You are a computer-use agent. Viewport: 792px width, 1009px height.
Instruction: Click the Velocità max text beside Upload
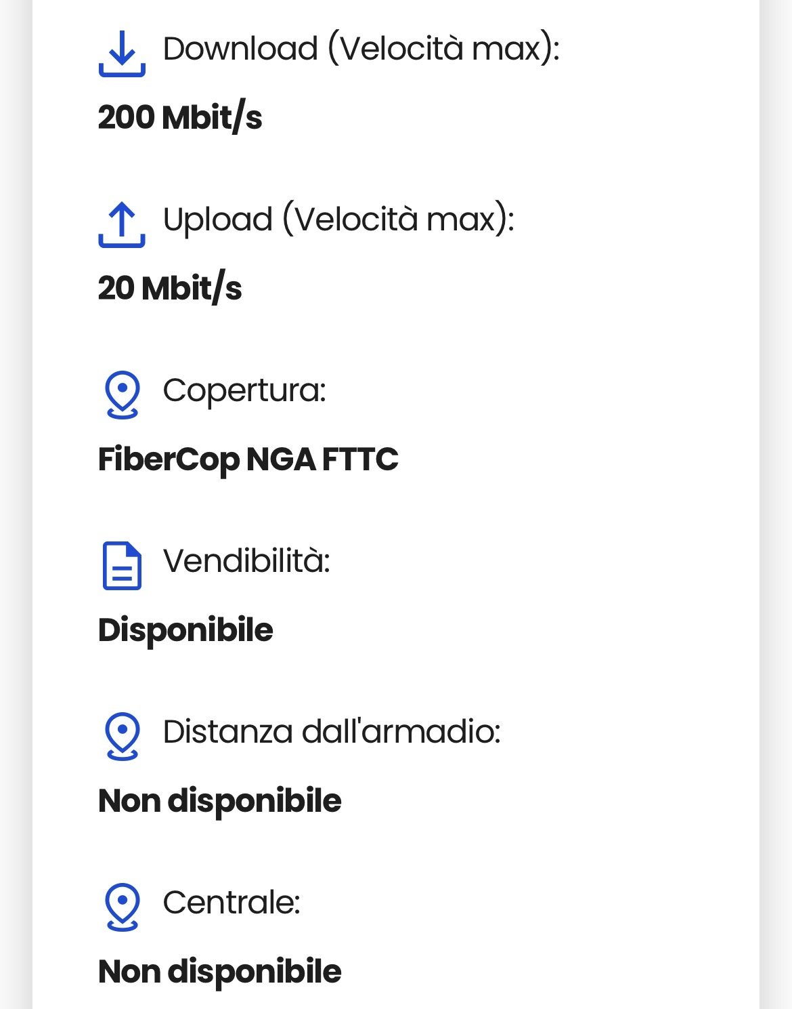click(x=398, y=220)
